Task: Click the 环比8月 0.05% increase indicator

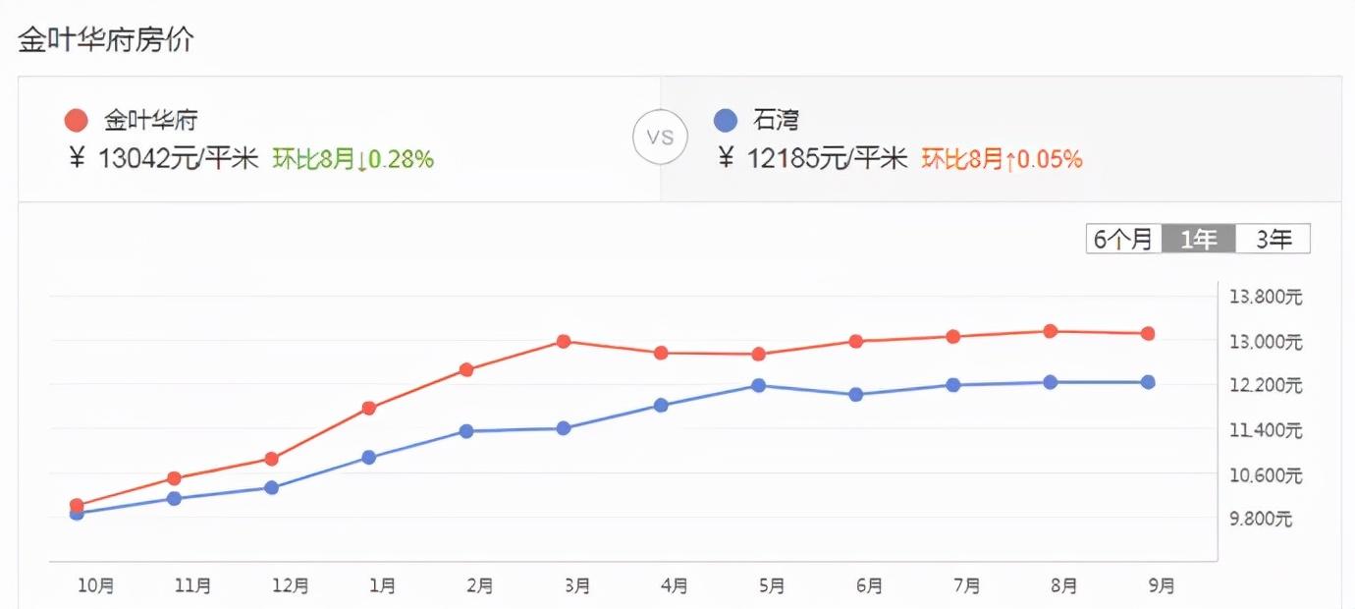Action: point(1002,158)
